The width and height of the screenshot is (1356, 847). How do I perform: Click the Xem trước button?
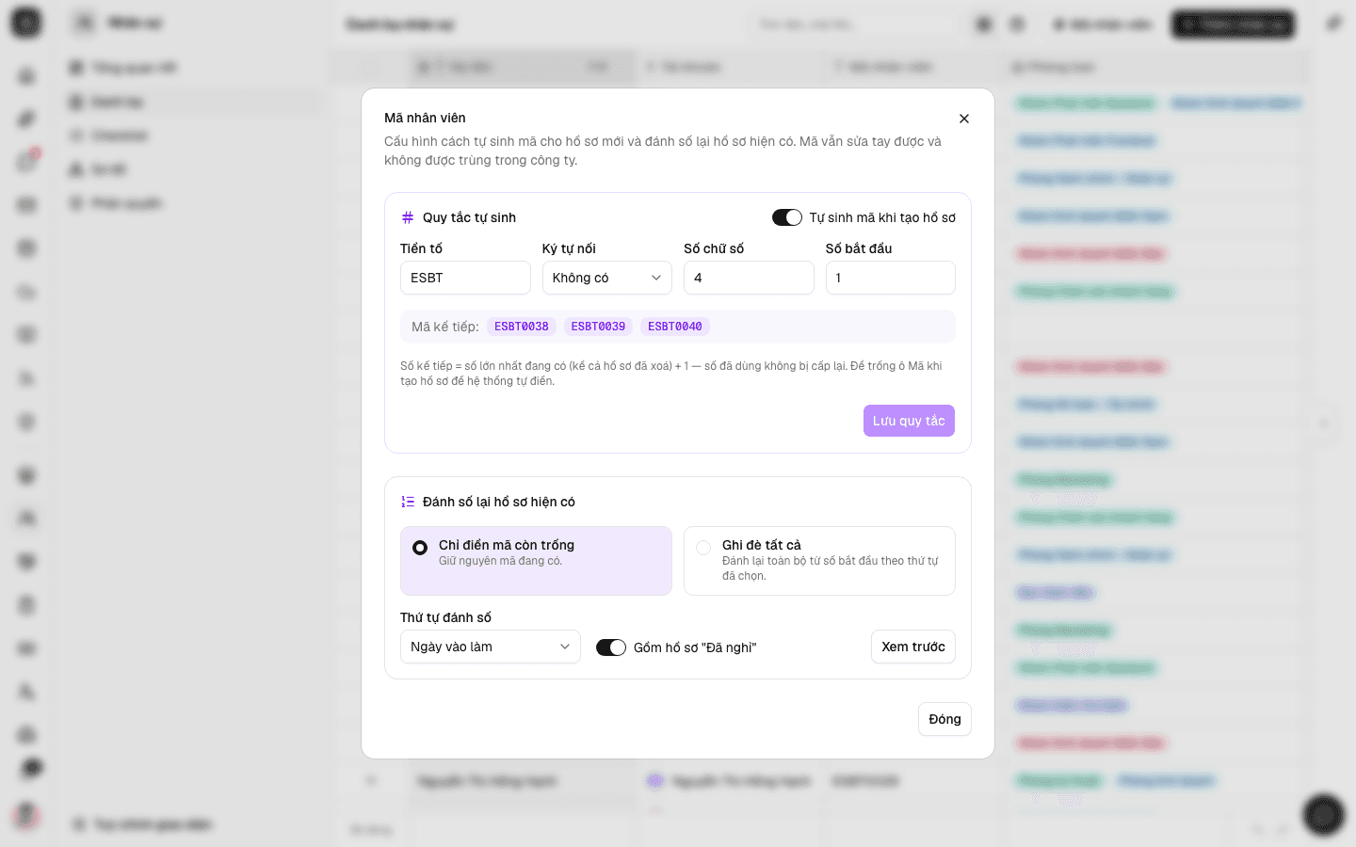coord(913,647)
